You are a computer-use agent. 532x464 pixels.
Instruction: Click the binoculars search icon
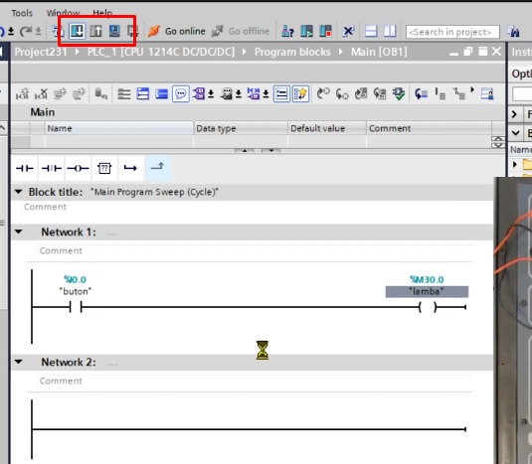(513, 32)
